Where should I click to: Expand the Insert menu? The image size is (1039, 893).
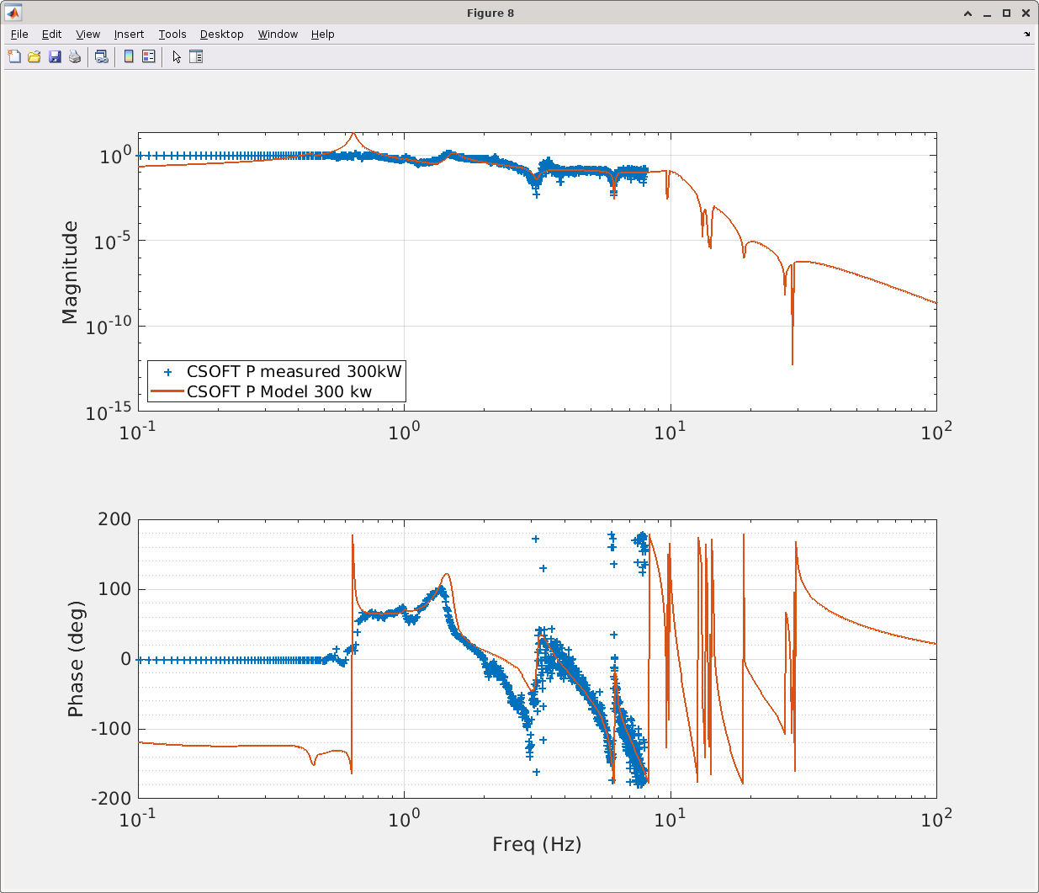tap(129, 35)
